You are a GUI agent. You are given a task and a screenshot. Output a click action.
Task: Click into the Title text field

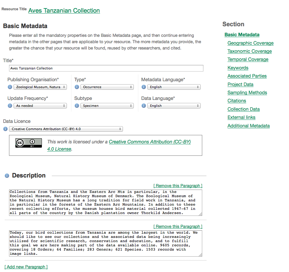click(x=106, y=68)
